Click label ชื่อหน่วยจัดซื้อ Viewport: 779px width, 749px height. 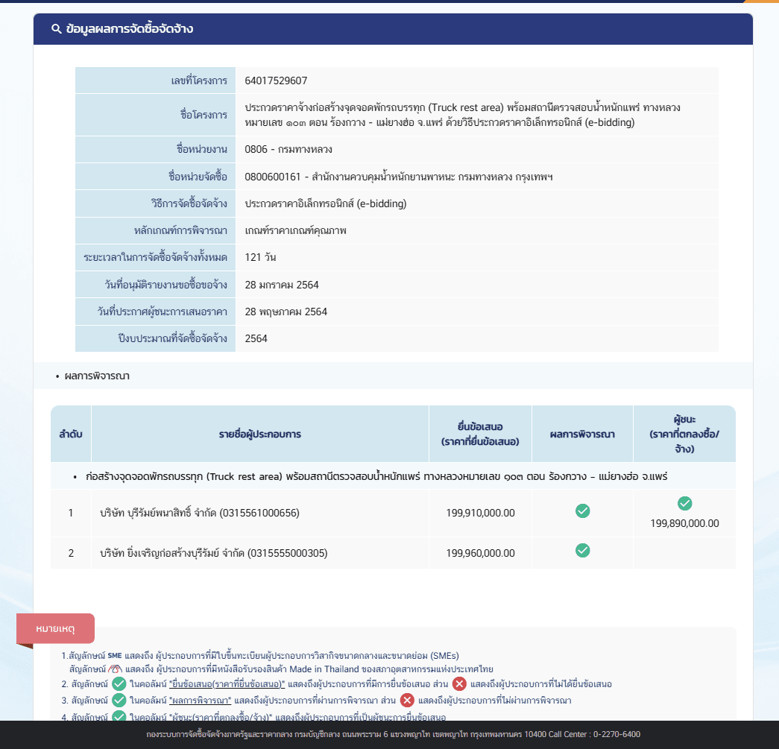(x=198, y=177)
